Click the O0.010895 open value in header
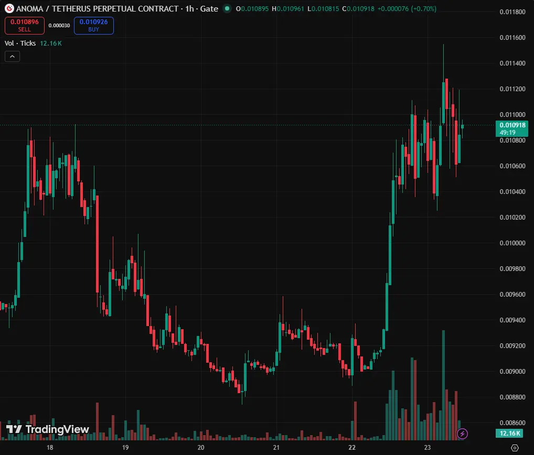This screenshot has width=534, height=455. 252,9
